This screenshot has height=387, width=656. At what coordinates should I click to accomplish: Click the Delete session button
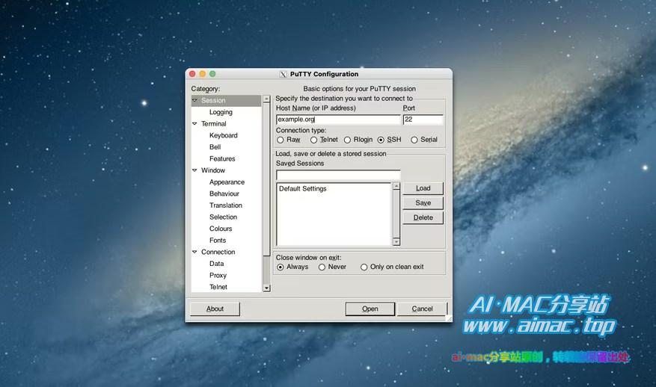[x=423, y=217]
